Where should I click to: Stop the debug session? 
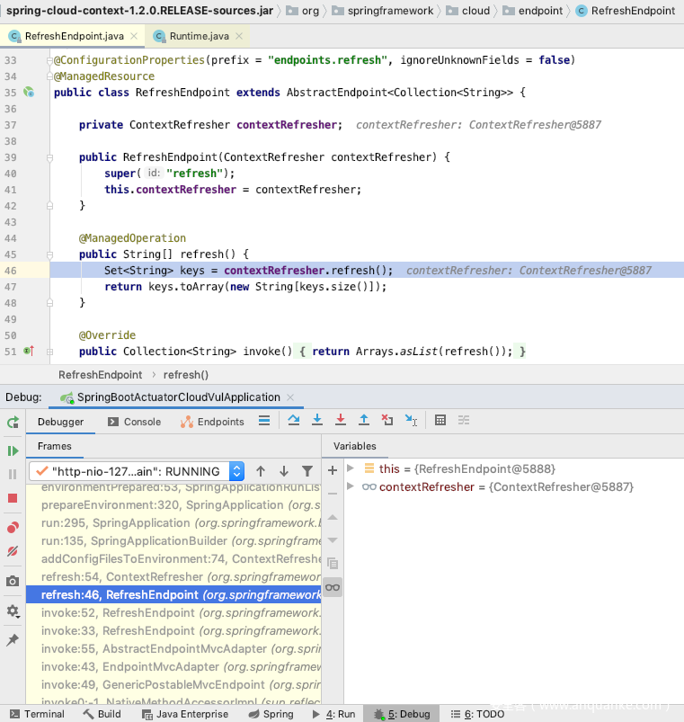[x=13, y=498]
